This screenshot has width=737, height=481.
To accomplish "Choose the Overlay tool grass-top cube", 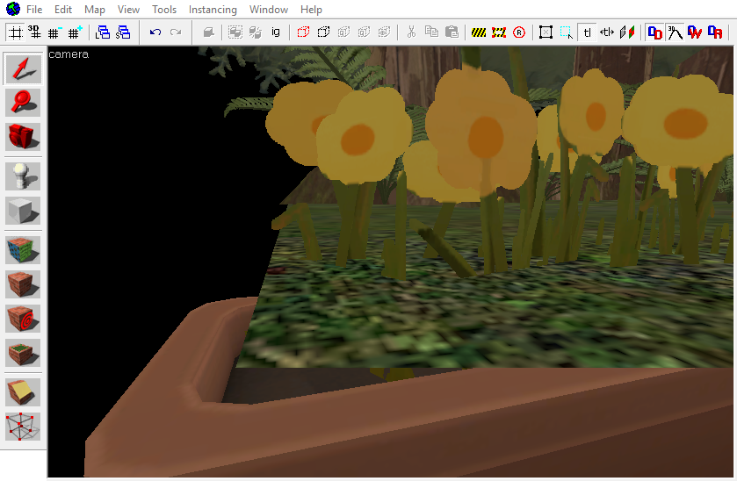I will click(23, 353).
